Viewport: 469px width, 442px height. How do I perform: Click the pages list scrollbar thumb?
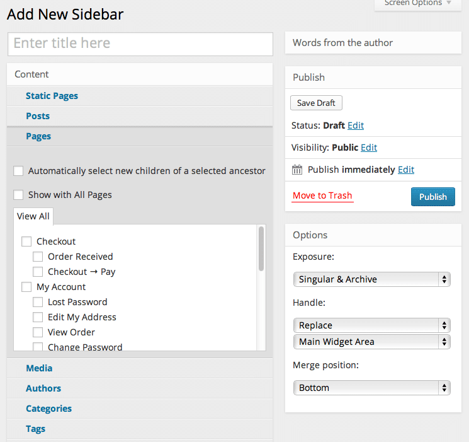click(x=261, y=248)
